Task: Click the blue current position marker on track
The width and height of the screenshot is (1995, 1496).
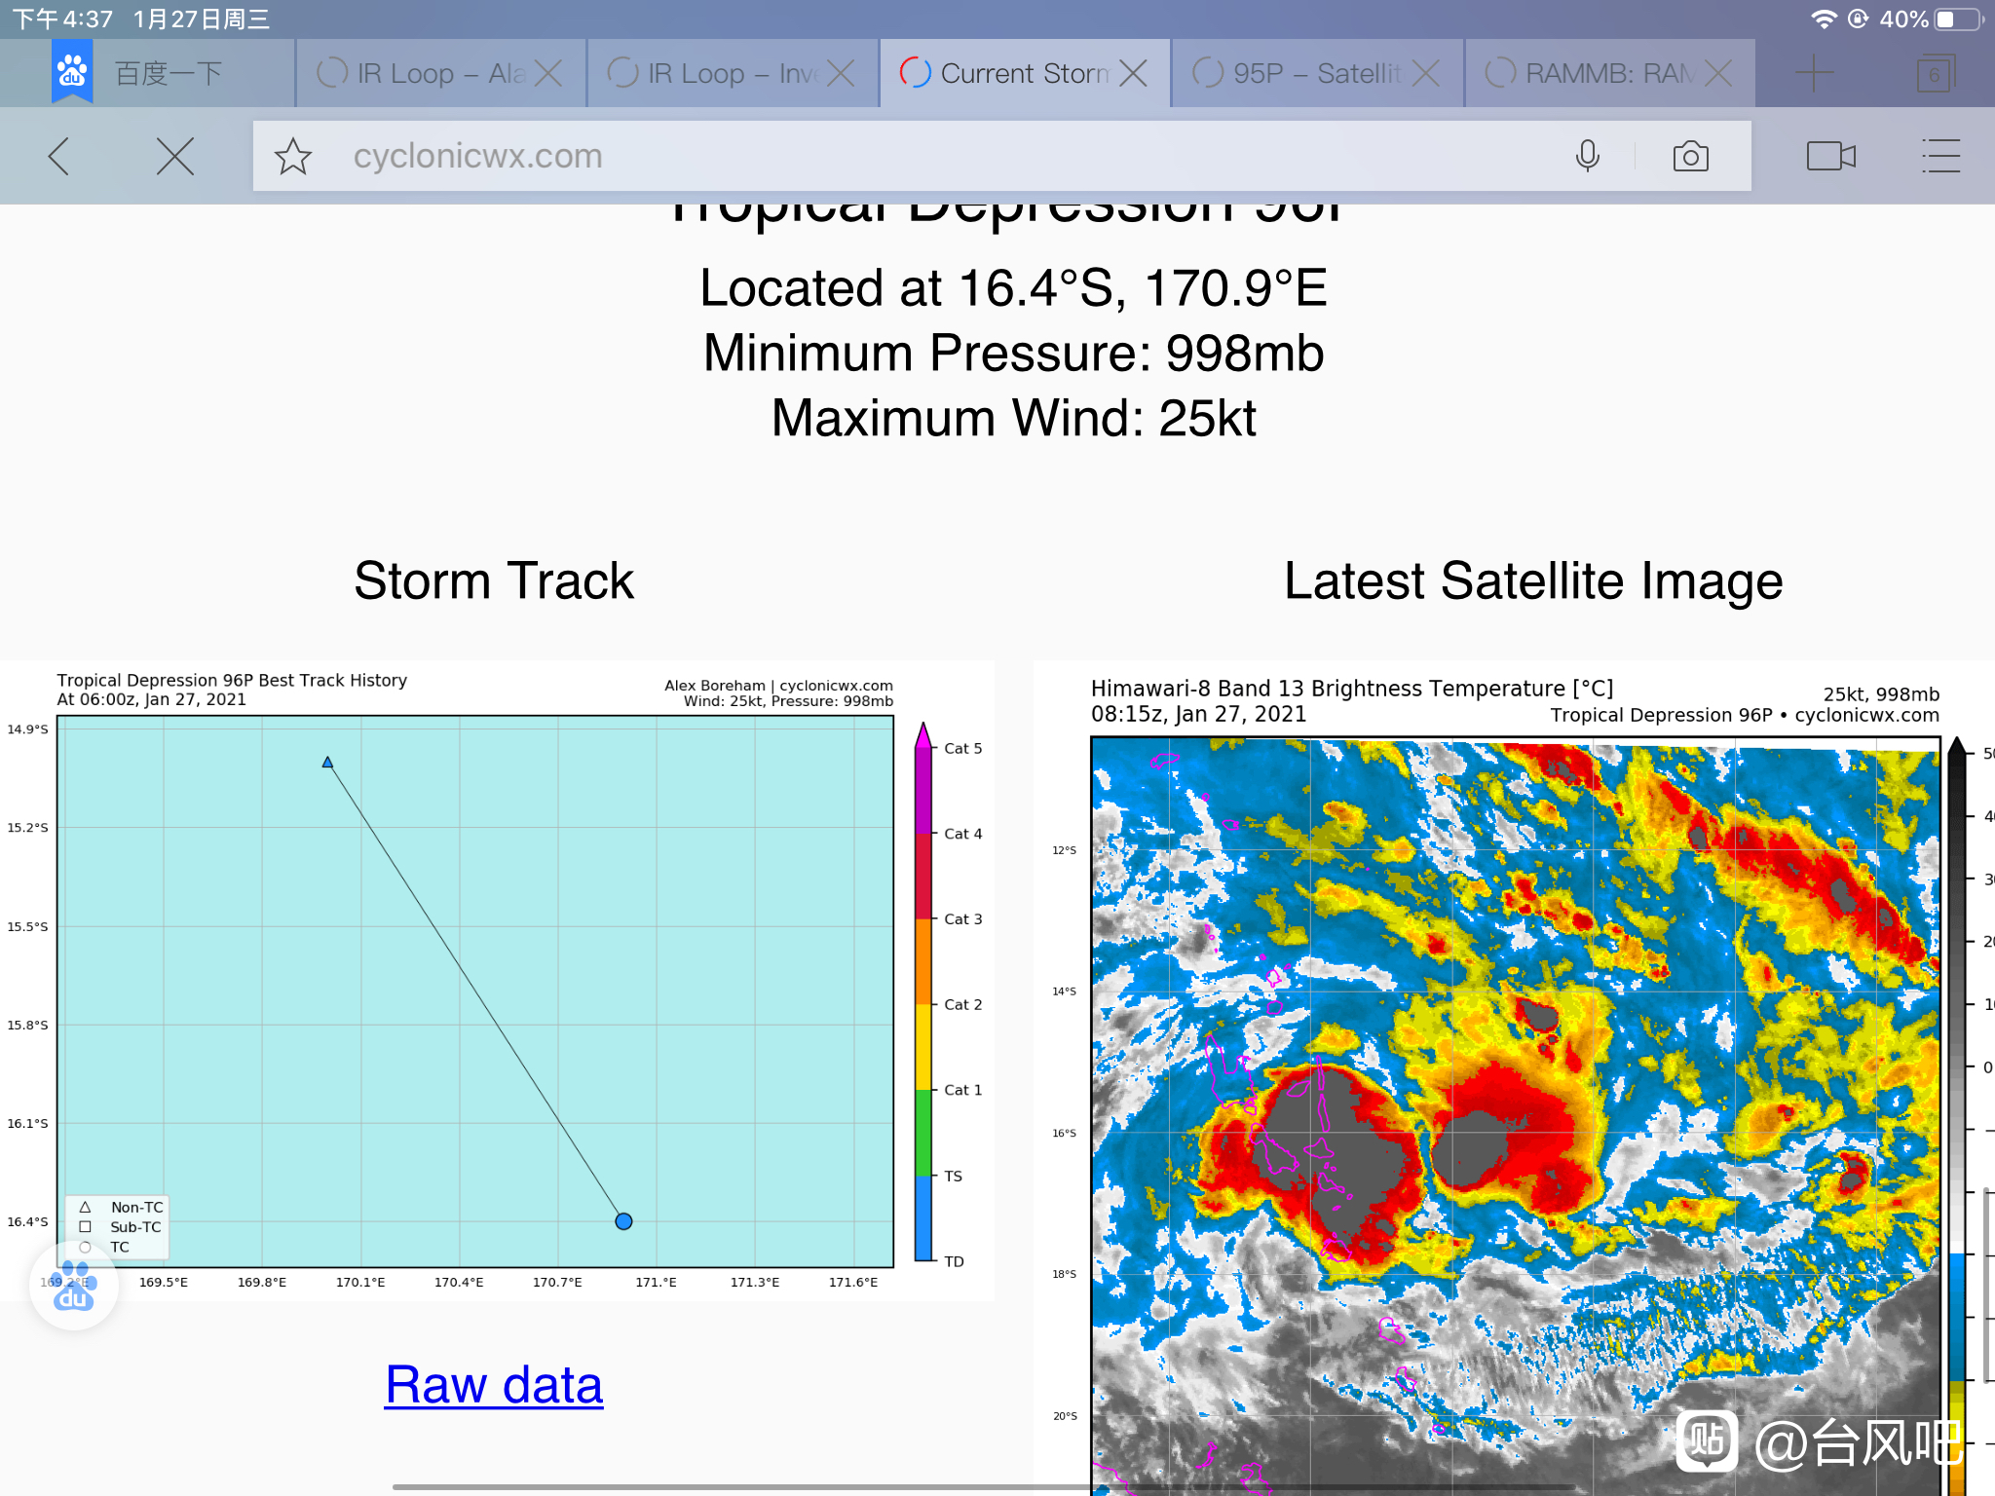Action: 623,1221
